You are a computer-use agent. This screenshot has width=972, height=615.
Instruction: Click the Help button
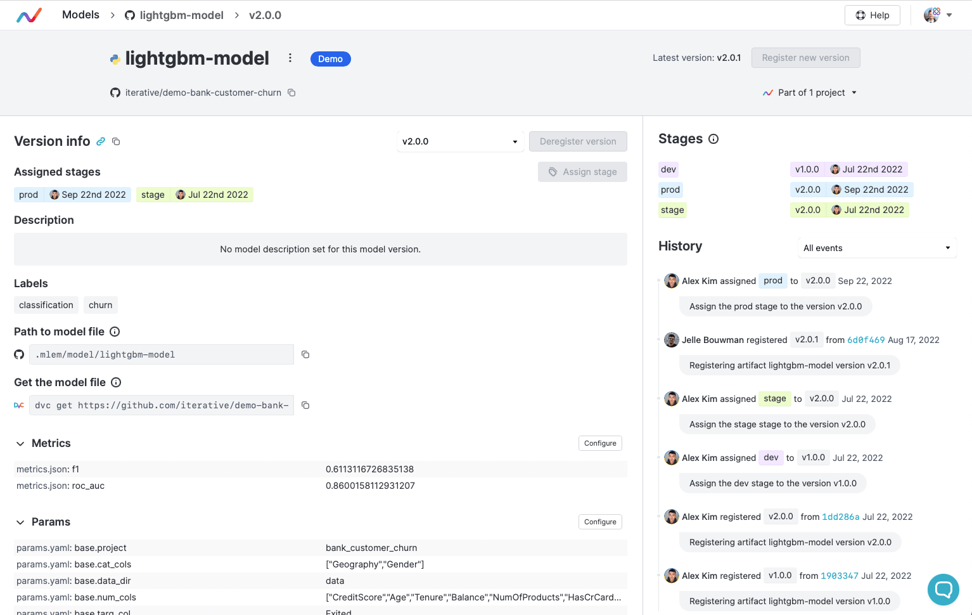873,15
